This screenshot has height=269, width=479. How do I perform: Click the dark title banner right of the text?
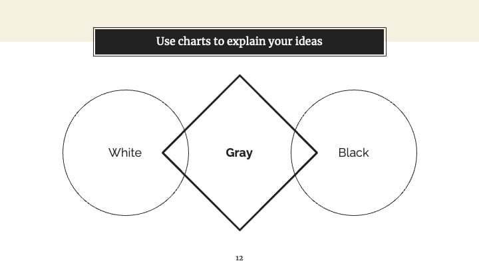(353, 42)
